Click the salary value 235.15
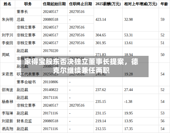Image resolution: width=170 pixels, height=133 pixels. [101, 102]
